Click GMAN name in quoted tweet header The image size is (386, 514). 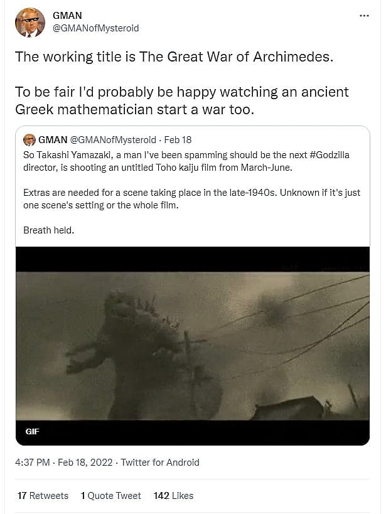53,140
